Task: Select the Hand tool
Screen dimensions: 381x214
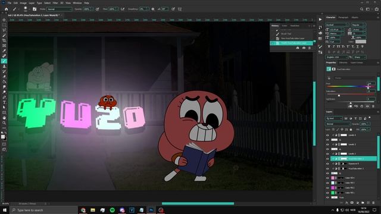Action: point(4,118)
